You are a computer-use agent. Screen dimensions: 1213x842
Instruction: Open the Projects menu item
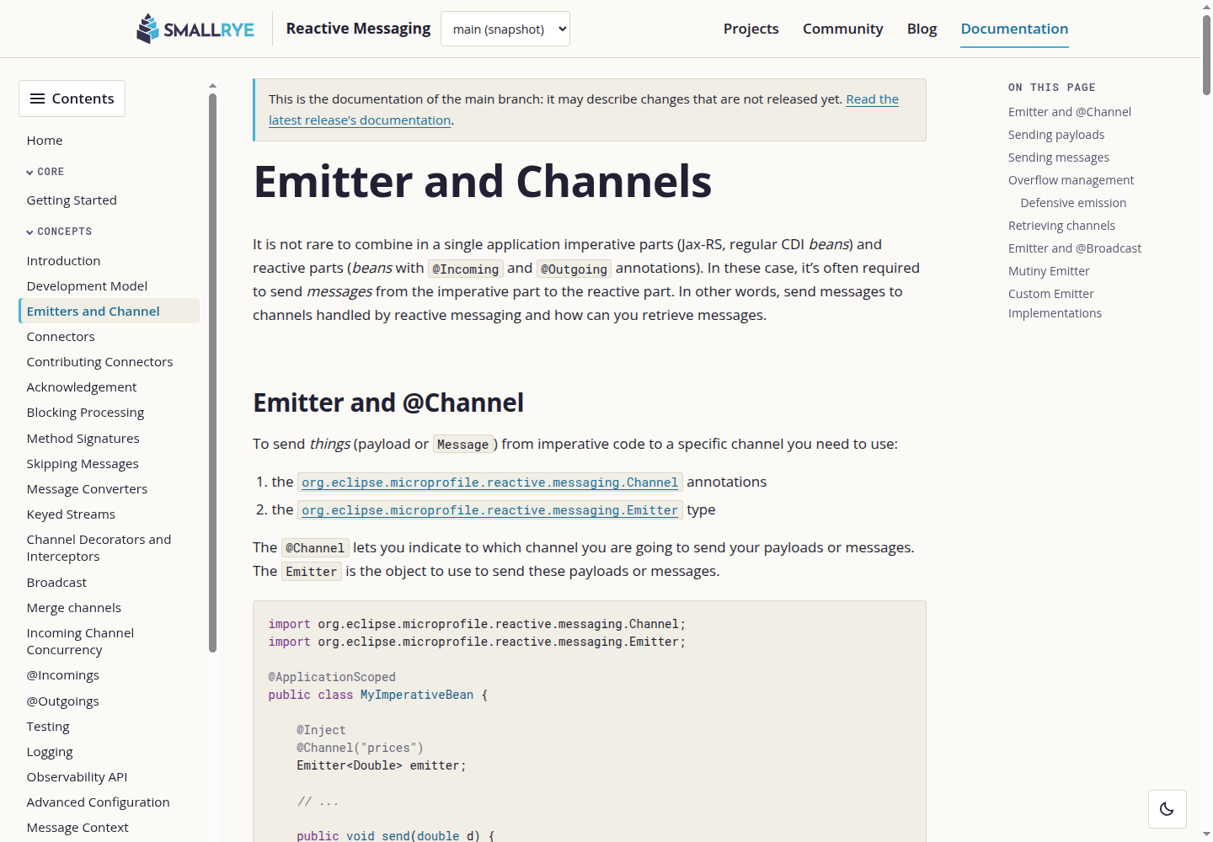click(751, 29)
